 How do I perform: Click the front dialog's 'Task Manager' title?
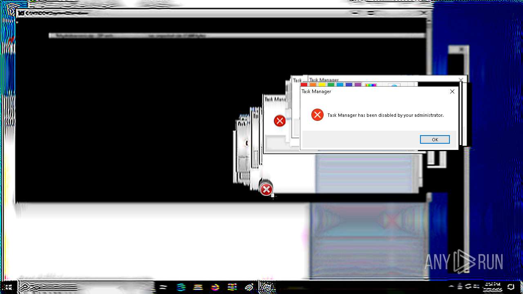click(316, 91)
